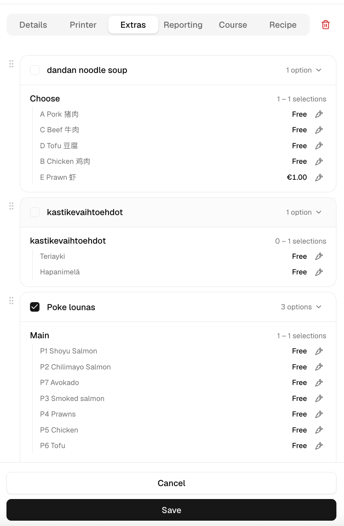Click ingredient icon for Hapanimelä
Image resolution: width=344 pixels, height=526 pixels.
[319, 272]
